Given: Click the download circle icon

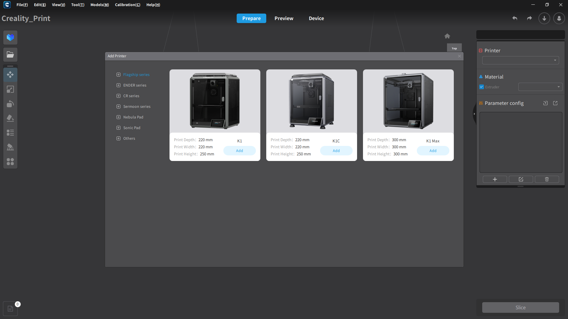Looking at the screenshot, I should tap(544, 18).
